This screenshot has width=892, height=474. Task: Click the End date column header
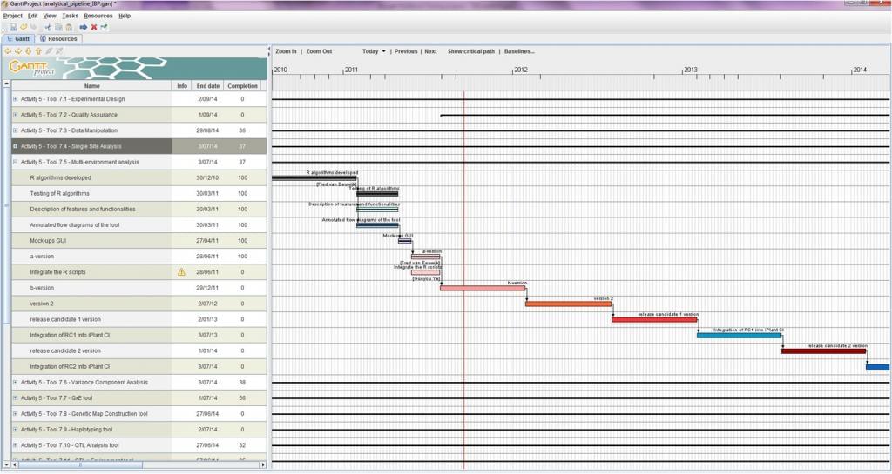click(x=207, y=86)
